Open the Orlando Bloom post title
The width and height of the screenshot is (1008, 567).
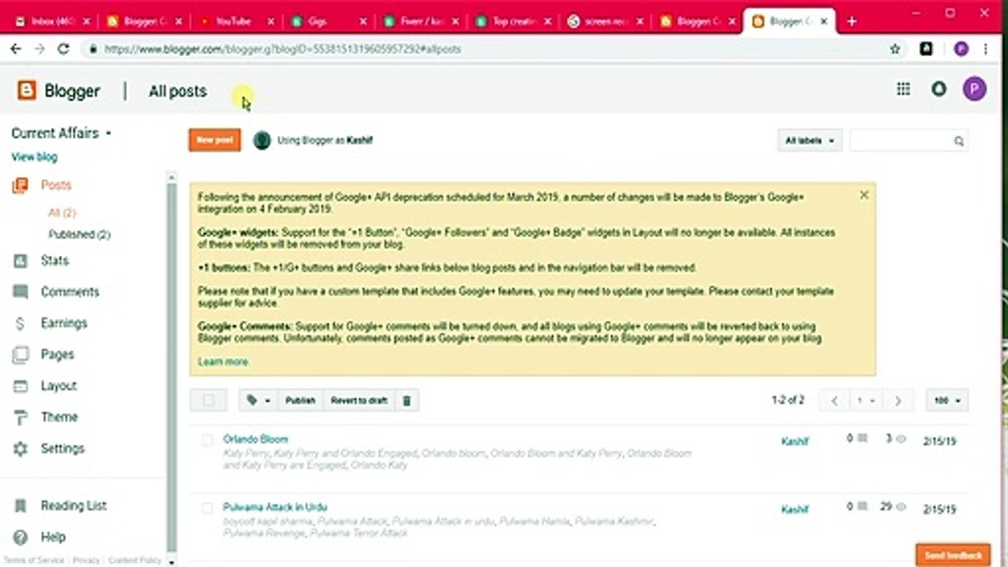[255, 439]
